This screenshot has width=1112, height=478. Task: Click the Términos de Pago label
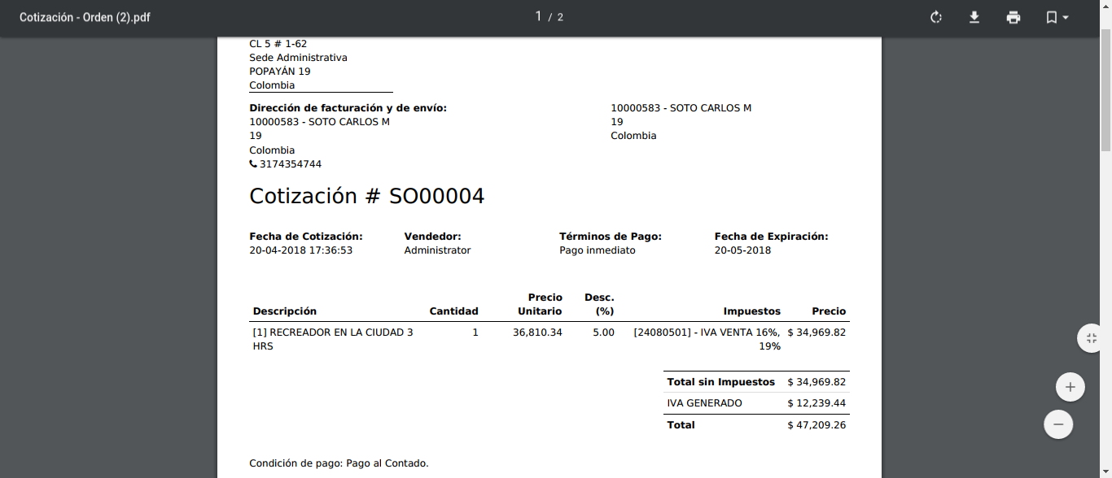611,237
